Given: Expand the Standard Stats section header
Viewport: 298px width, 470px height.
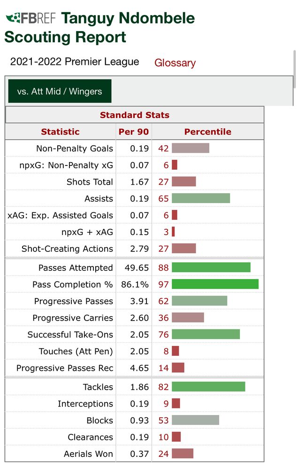Looking at the screenshot, I should pos(134,114).
